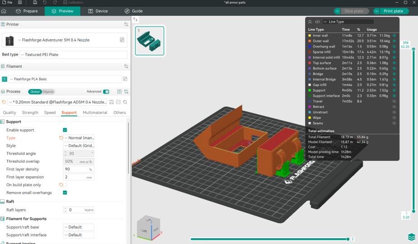Click the First layer density input field
Image resolution: width=418 pixels, height=244 pixels.
point(78,169)
